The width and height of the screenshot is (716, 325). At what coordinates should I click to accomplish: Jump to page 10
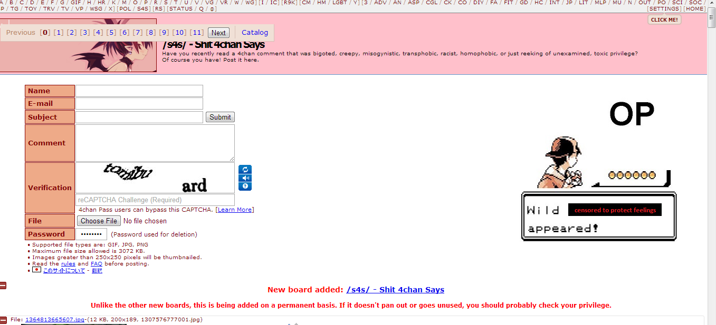[179, 33]
